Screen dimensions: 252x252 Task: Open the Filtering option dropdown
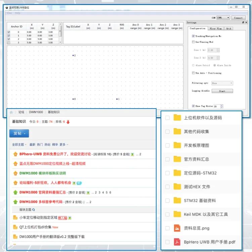pyautogui.click(x=222, y=83)
